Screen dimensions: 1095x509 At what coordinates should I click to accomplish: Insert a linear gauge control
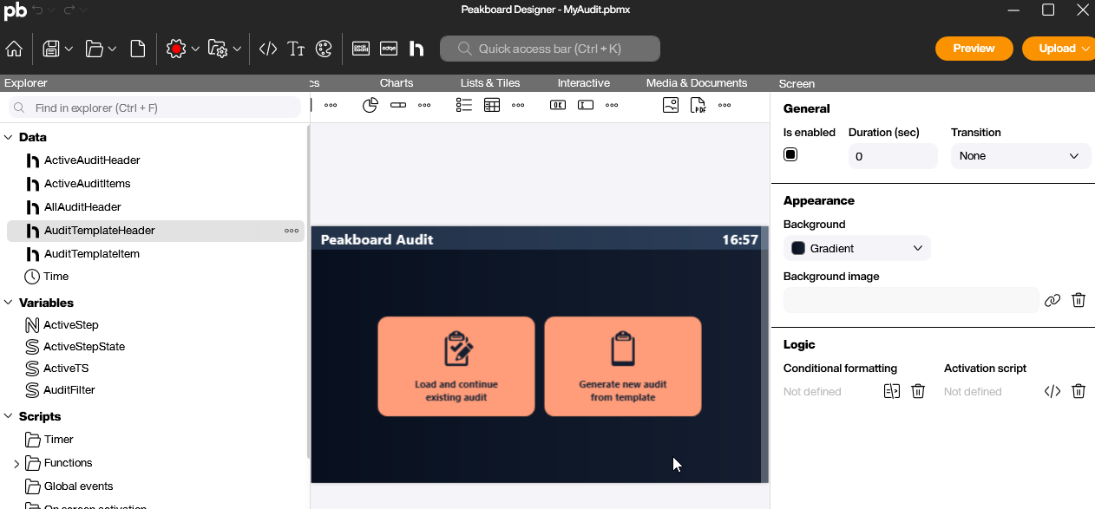398,105
